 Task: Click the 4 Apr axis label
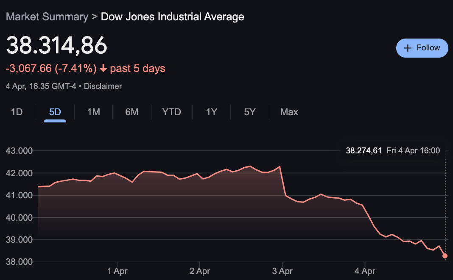pyautogui.click(x=365, y=271)
